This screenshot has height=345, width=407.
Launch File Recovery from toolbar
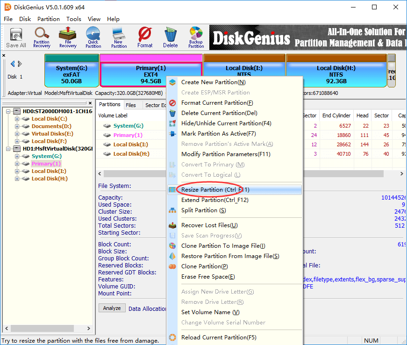pyautogui.click(x=68, y=37)
